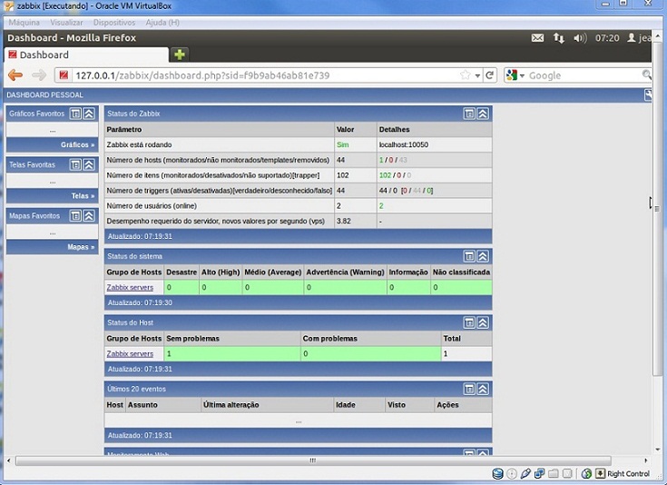Open Status do sistema widget menu icon
This screenshot has width=667, height=485.
(x=469, y=256)
